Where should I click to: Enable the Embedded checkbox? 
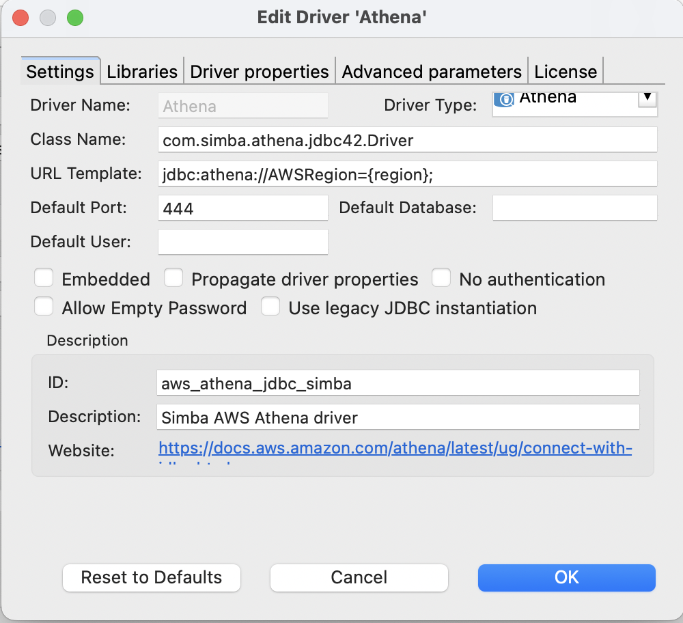click(44, 278)
